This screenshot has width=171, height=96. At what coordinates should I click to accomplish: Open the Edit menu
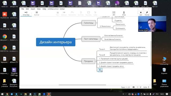coord(27,9)
